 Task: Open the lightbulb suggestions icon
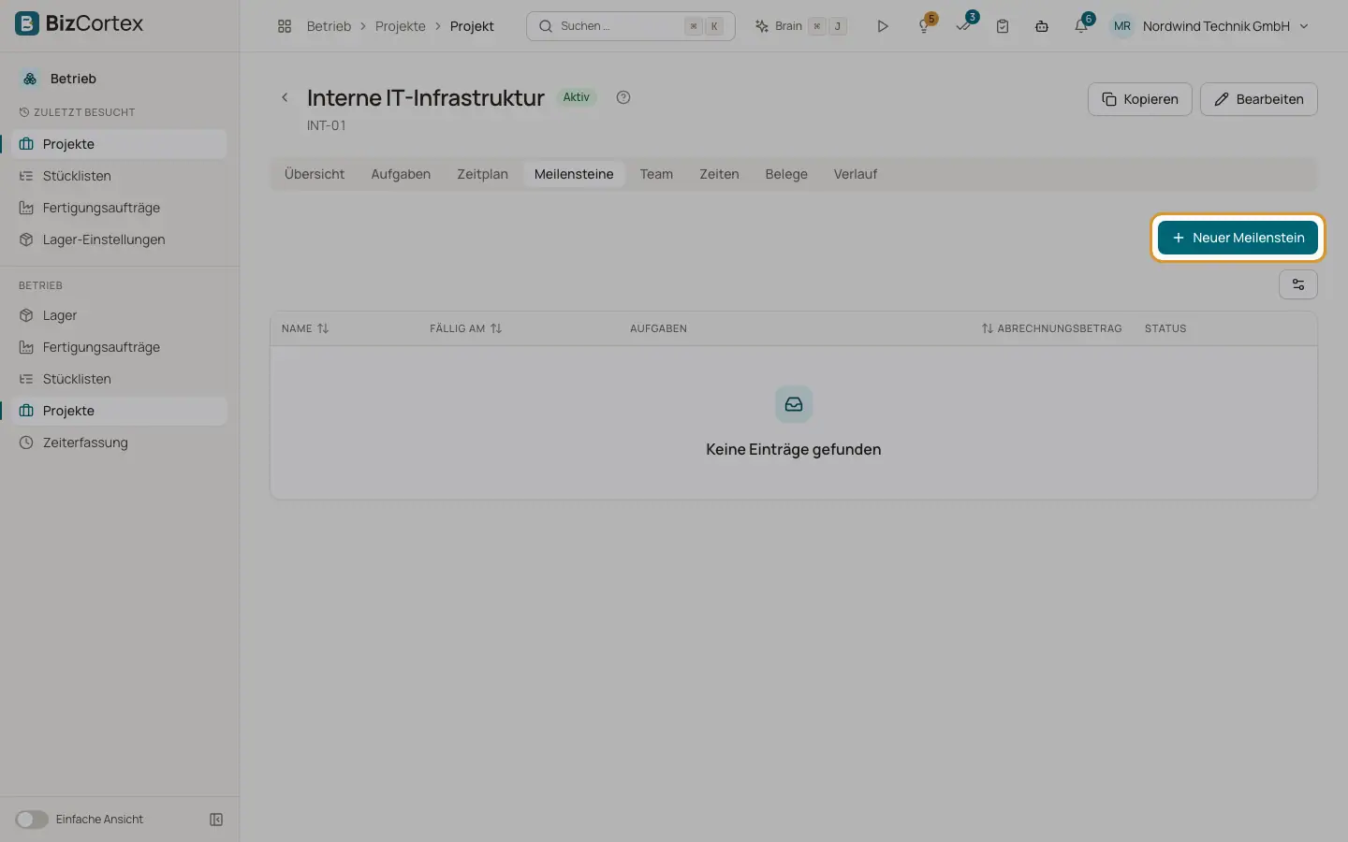point(925,26)
